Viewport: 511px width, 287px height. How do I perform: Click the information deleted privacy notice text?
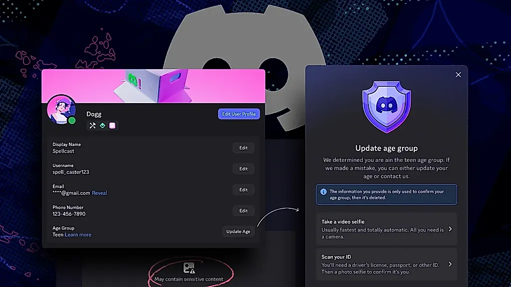[387, 195]
